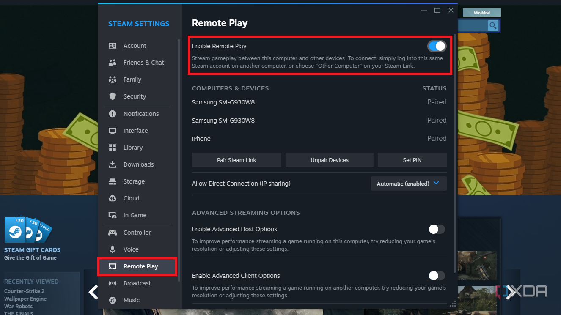Click the Family group icon
The image size is (561, 315).
(x=113, y=79)
